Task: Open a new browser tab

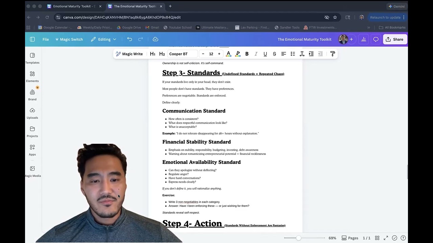Action: 170,6
